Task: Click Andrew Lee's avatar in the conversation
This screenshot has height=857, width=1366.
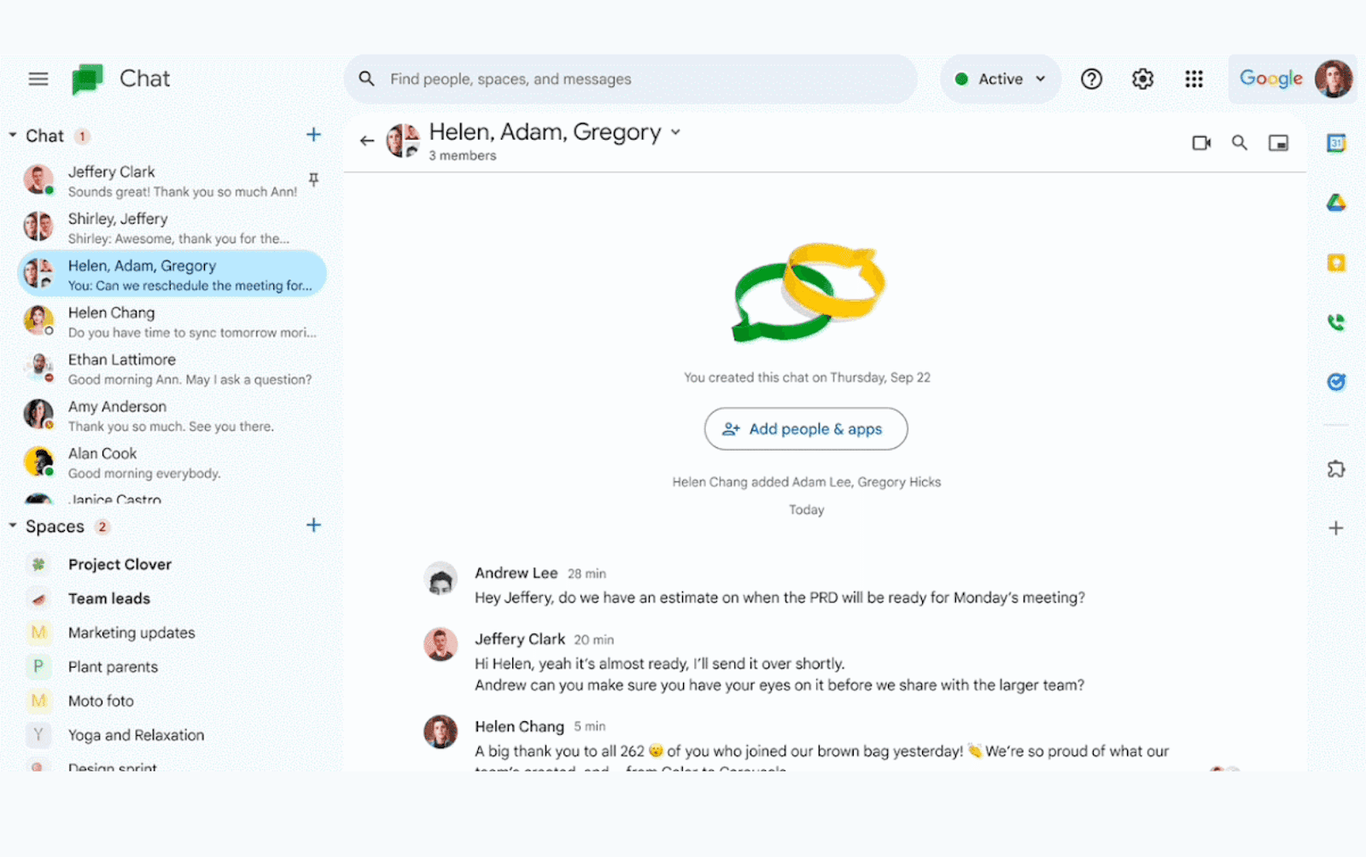Action: pyautogui.click(x=441, y=579)
